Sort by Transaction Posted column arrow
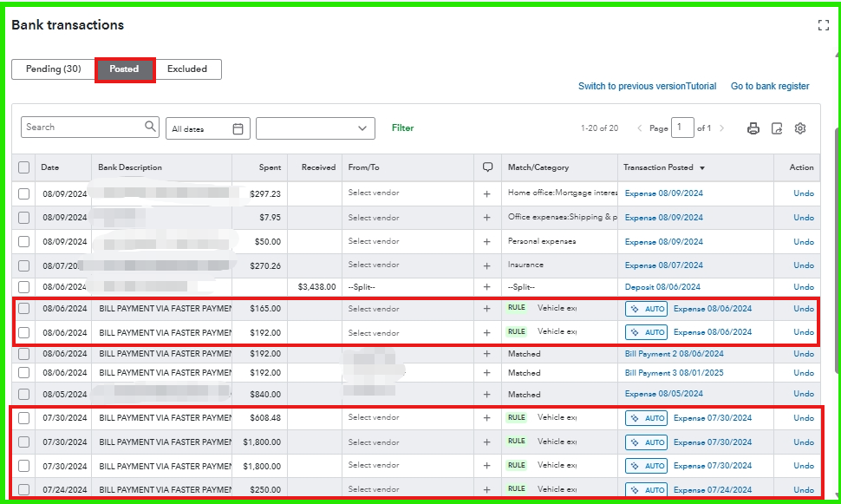This screenshot has width=841, height=504. point(702,167)
